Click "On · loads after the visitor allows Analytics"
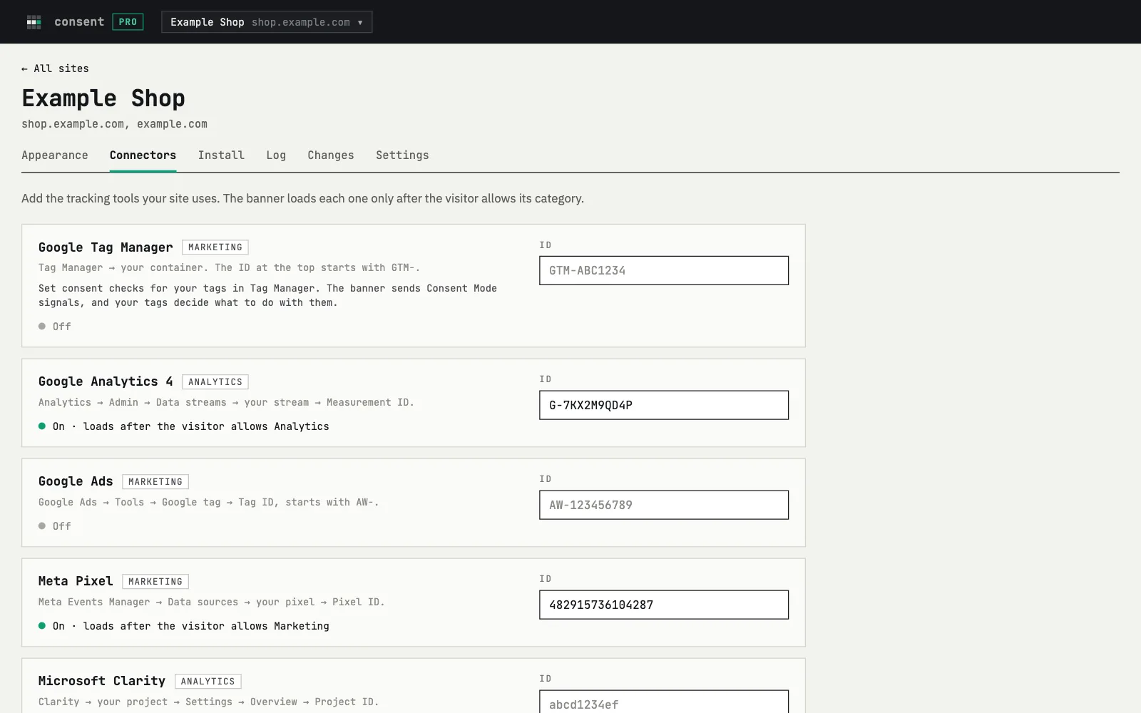This screenshot has height=713, width=1141. tap(184, 426)
